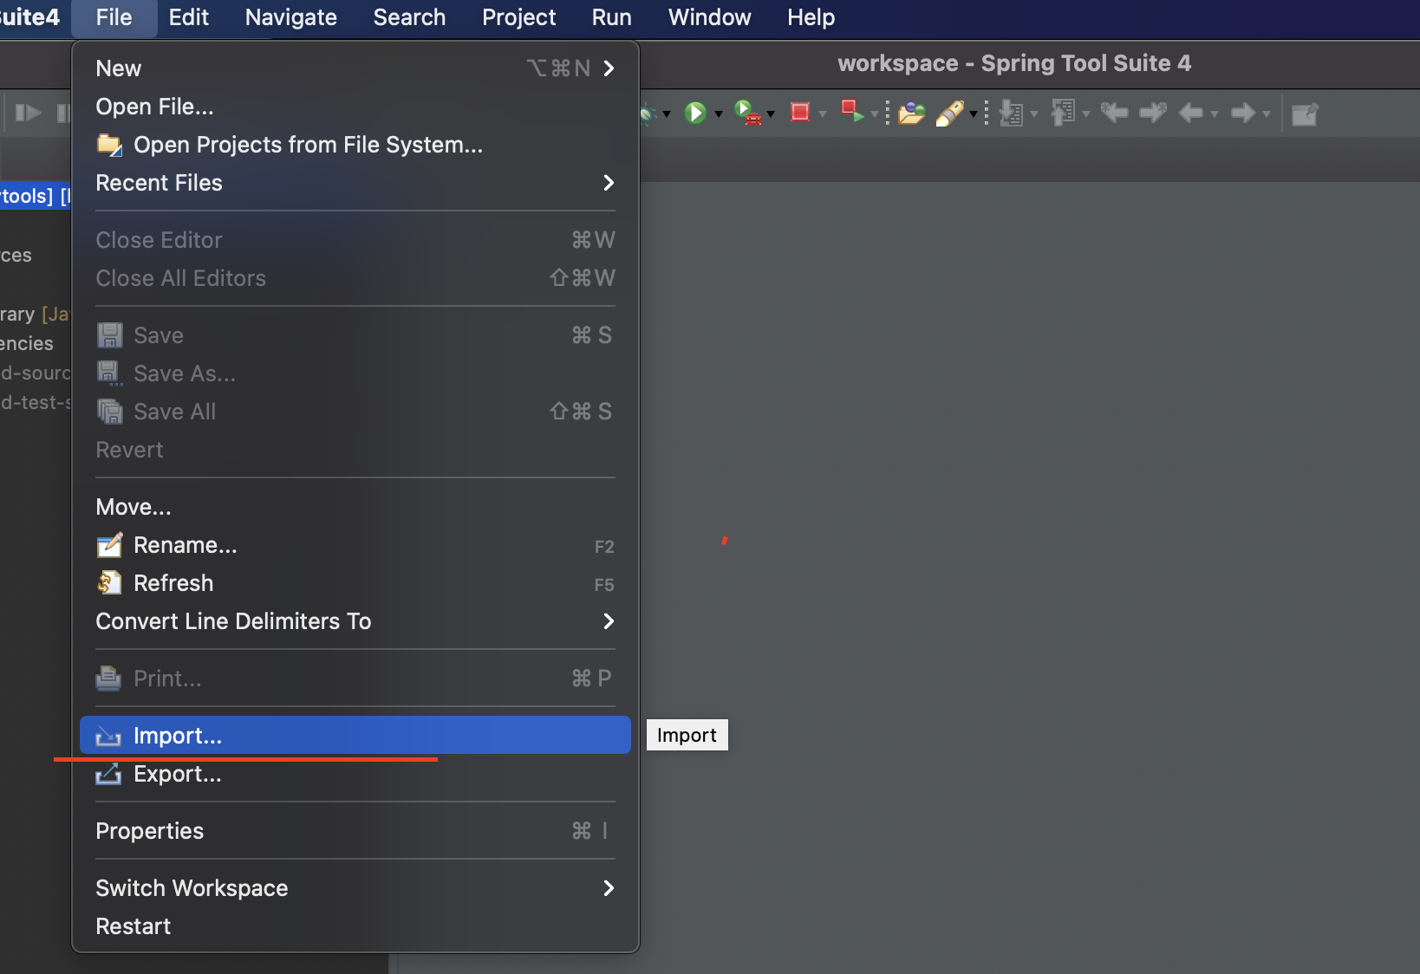Click the Forward navigation arrow in the toolbar
The height and width of the screenshot is (974, 1420).
pos(1243,113)
